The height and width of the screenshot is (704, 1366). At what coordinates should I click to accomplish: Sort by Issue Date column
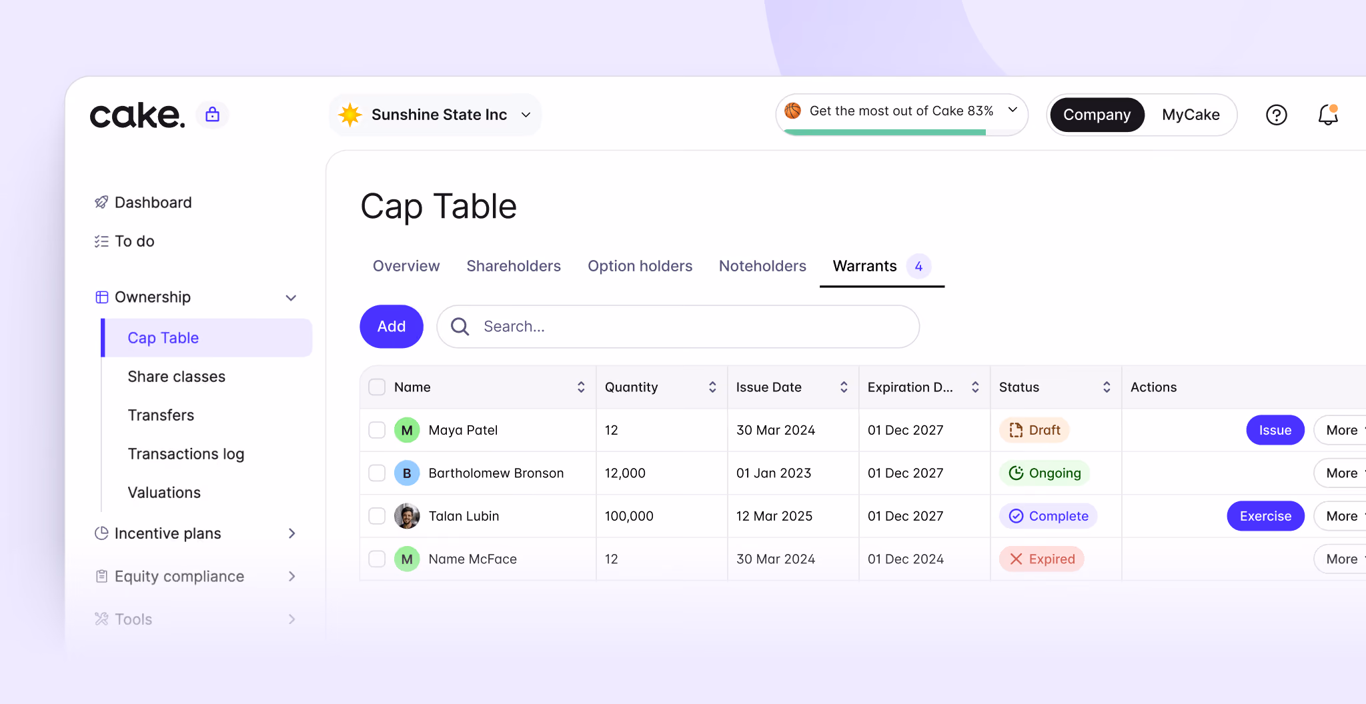[x=844, y=387]
